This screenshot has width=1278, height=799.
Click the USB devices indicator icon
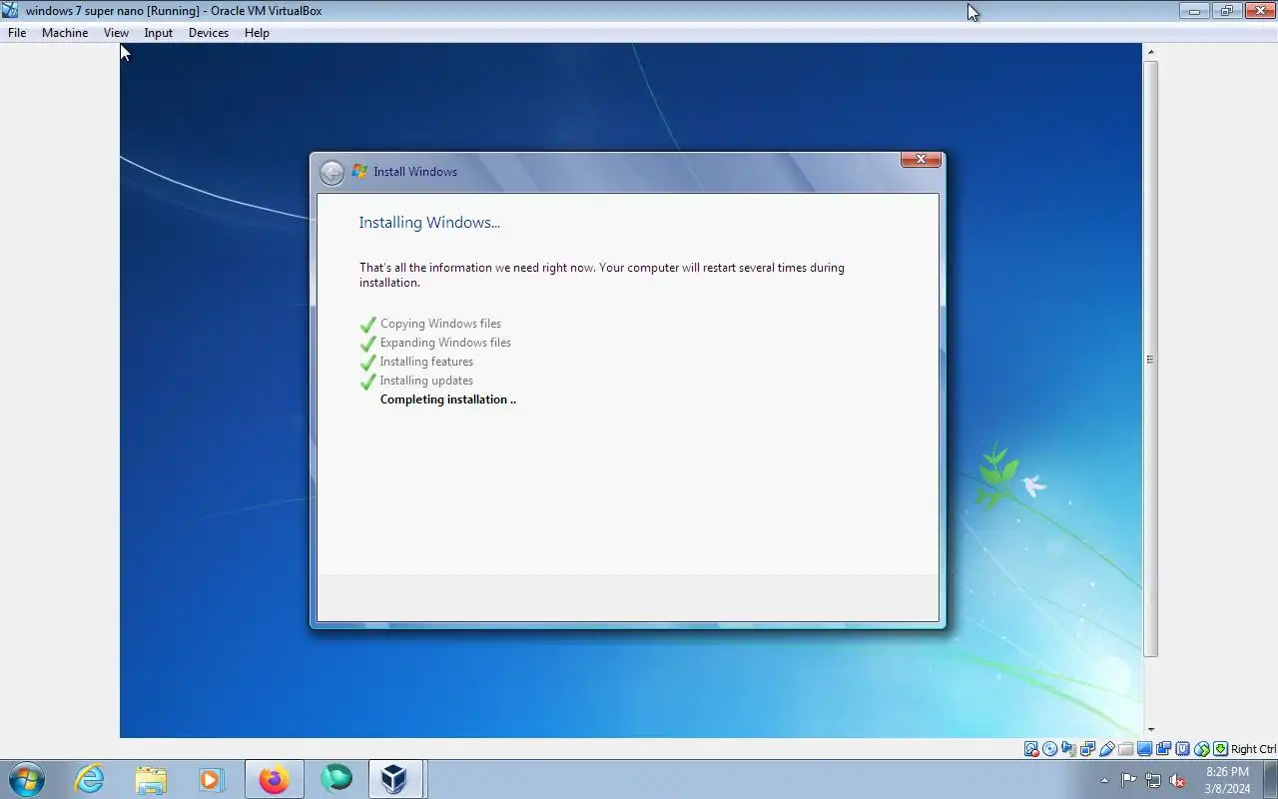click(x=1107, y=749)
